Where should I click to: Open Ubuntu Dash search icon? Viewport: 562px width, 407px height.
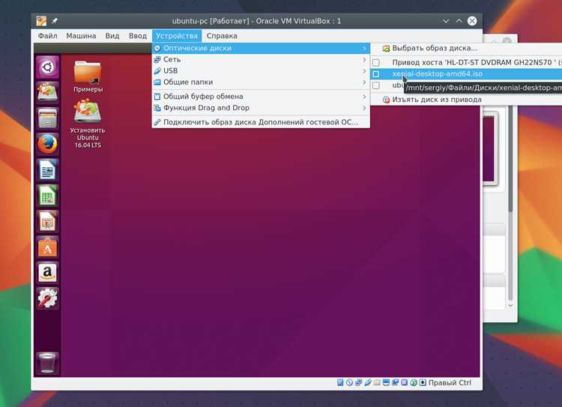click(47, 67)
